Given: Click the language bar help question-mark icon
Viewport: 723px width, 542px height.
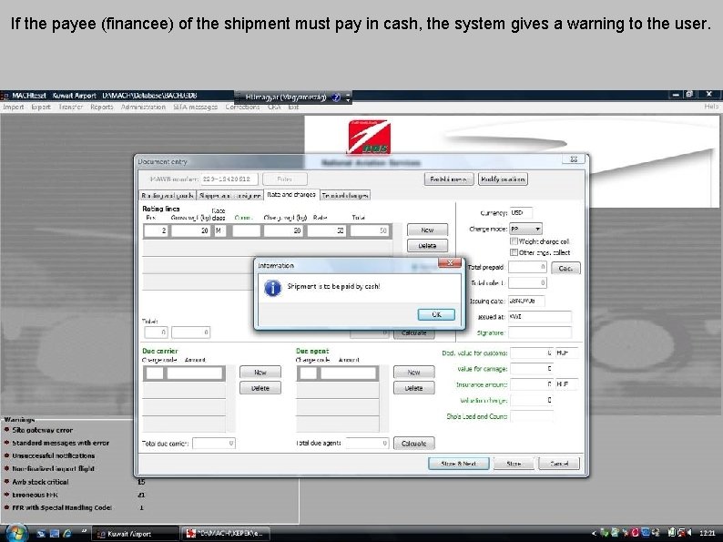Looking at the screenshot, I should 336,97.
